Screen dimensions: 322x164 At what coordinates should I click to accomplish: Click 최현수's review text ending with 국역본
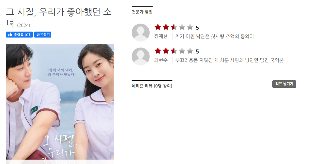[x=229, y=60]
